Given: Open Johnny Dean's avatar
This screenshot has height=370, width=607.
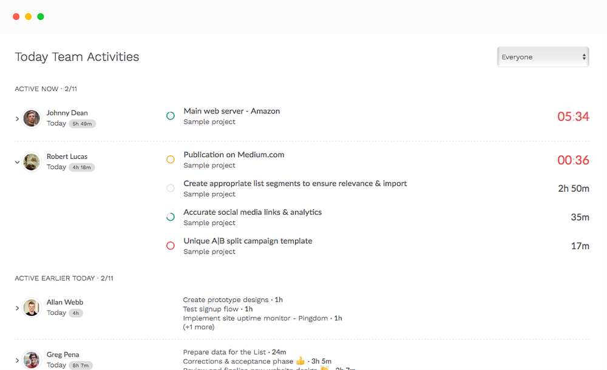Looking at the screenshot, I should tap(32, 118).
